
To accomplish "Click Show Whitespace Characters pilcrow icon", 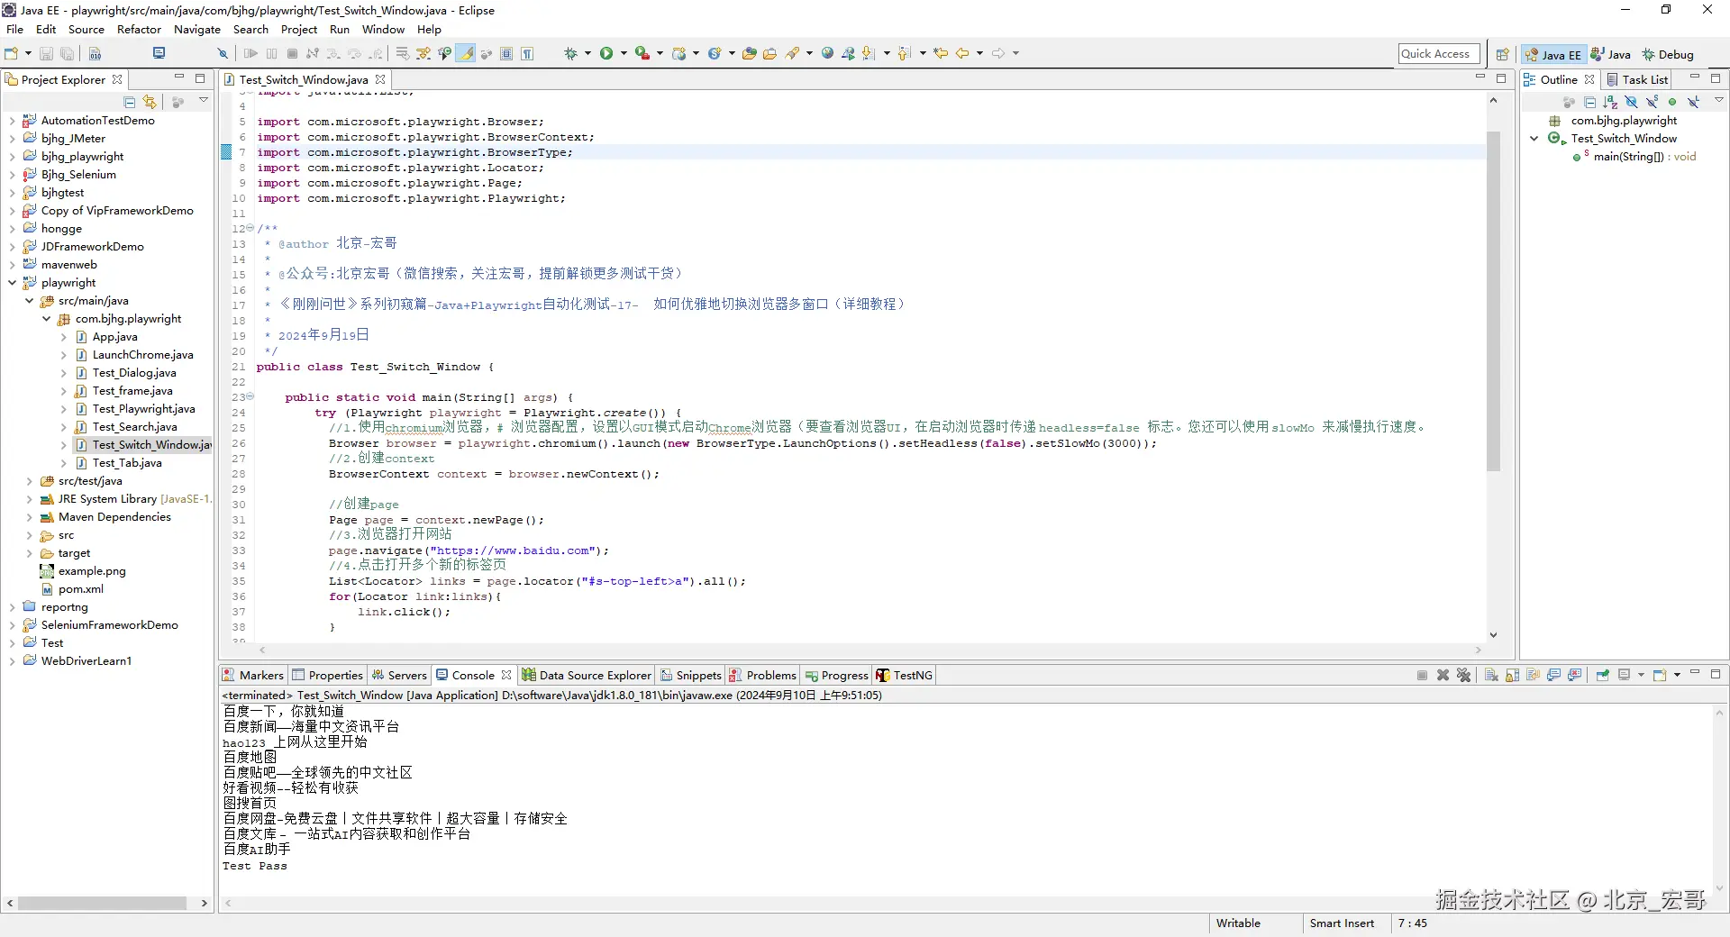I will (x=527, y=53).
